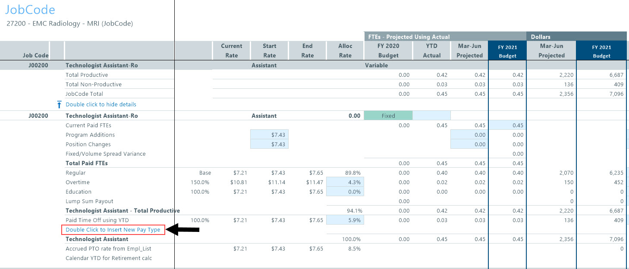Click the 'Current Rate' column header
629x269 pixels.
coord(232,50)
